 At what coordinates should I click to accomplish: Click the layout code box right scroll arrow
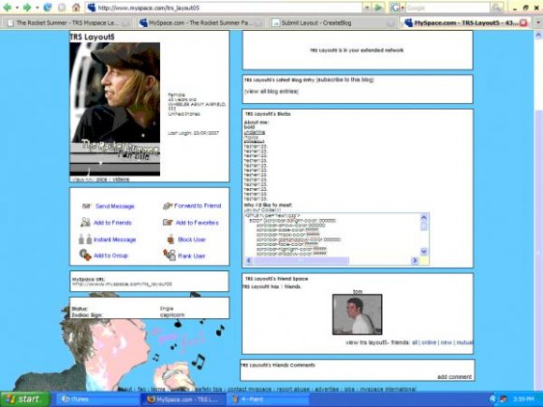point(415,260)
